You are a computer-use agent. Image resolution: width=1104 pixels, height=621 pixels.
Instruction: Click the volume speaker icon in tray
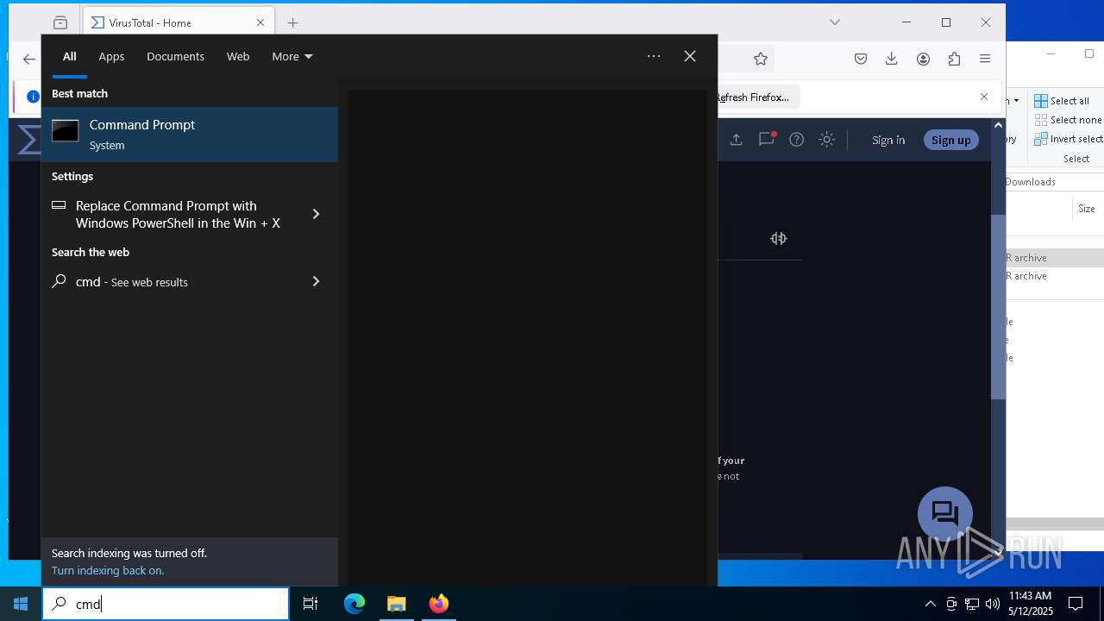(993, 604)
